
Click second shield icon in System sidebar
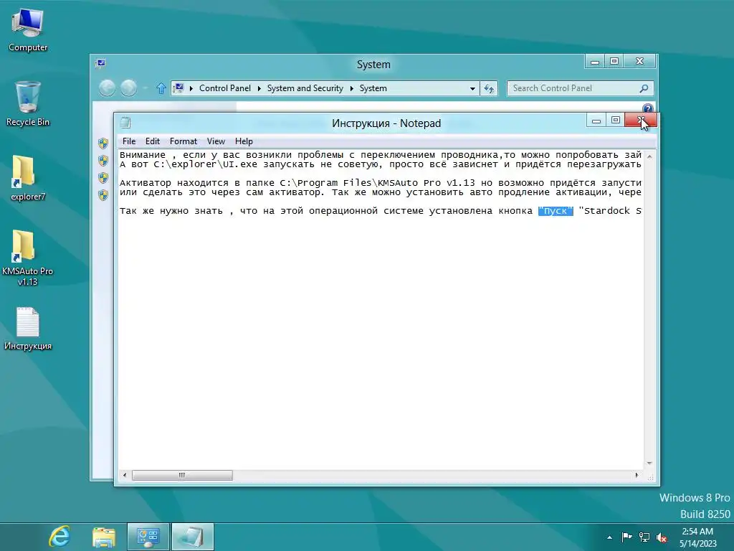click(103, 161)
